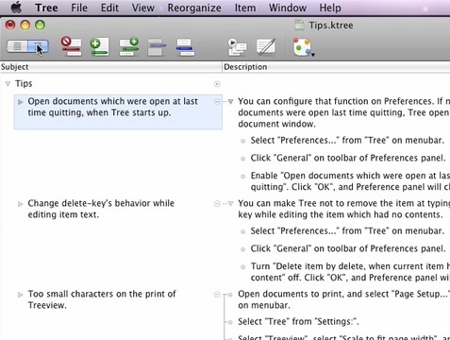Click bullet beside 'Turn "Delete item by delete'
Image resolution: width=450 pixels, height=340 pixels.
[242, 267]
